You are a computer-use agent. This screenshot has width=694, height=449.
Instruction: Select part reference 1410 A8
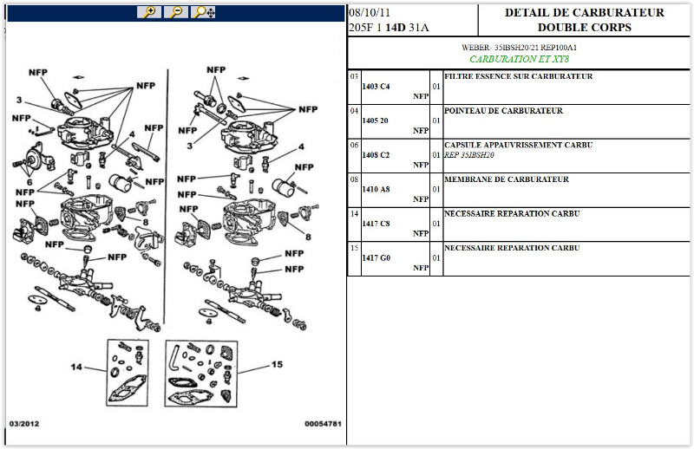click(x=376, y=189)
